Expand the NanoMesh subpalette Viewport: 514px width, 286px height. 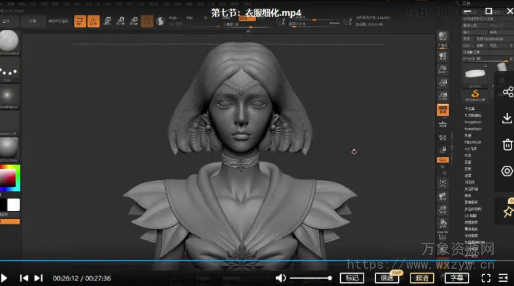(x=473, y=129)
